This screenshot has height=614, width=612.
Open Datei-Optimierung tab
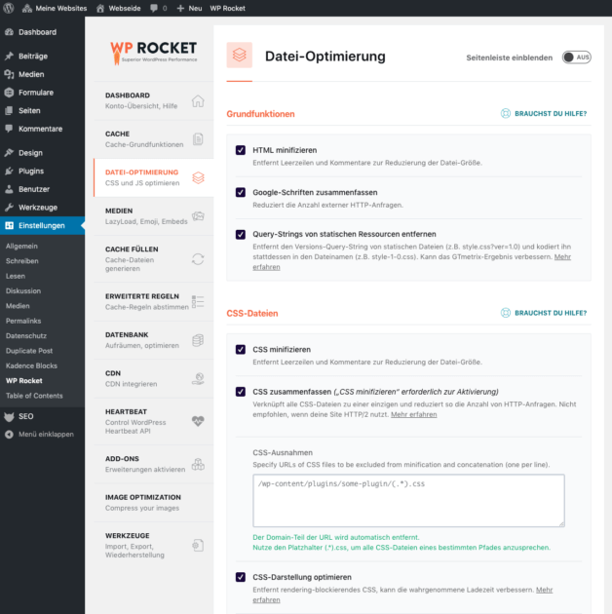tap(154, 177)
